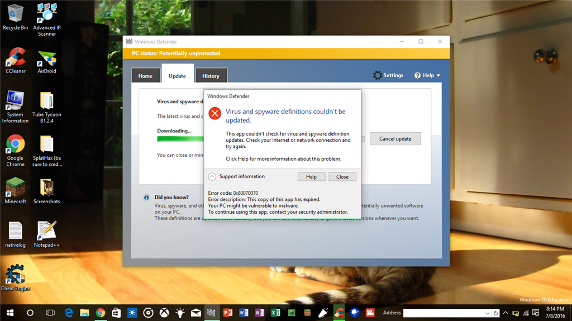
Task: Open Mail app from taskbar
Action: point(196,313)
